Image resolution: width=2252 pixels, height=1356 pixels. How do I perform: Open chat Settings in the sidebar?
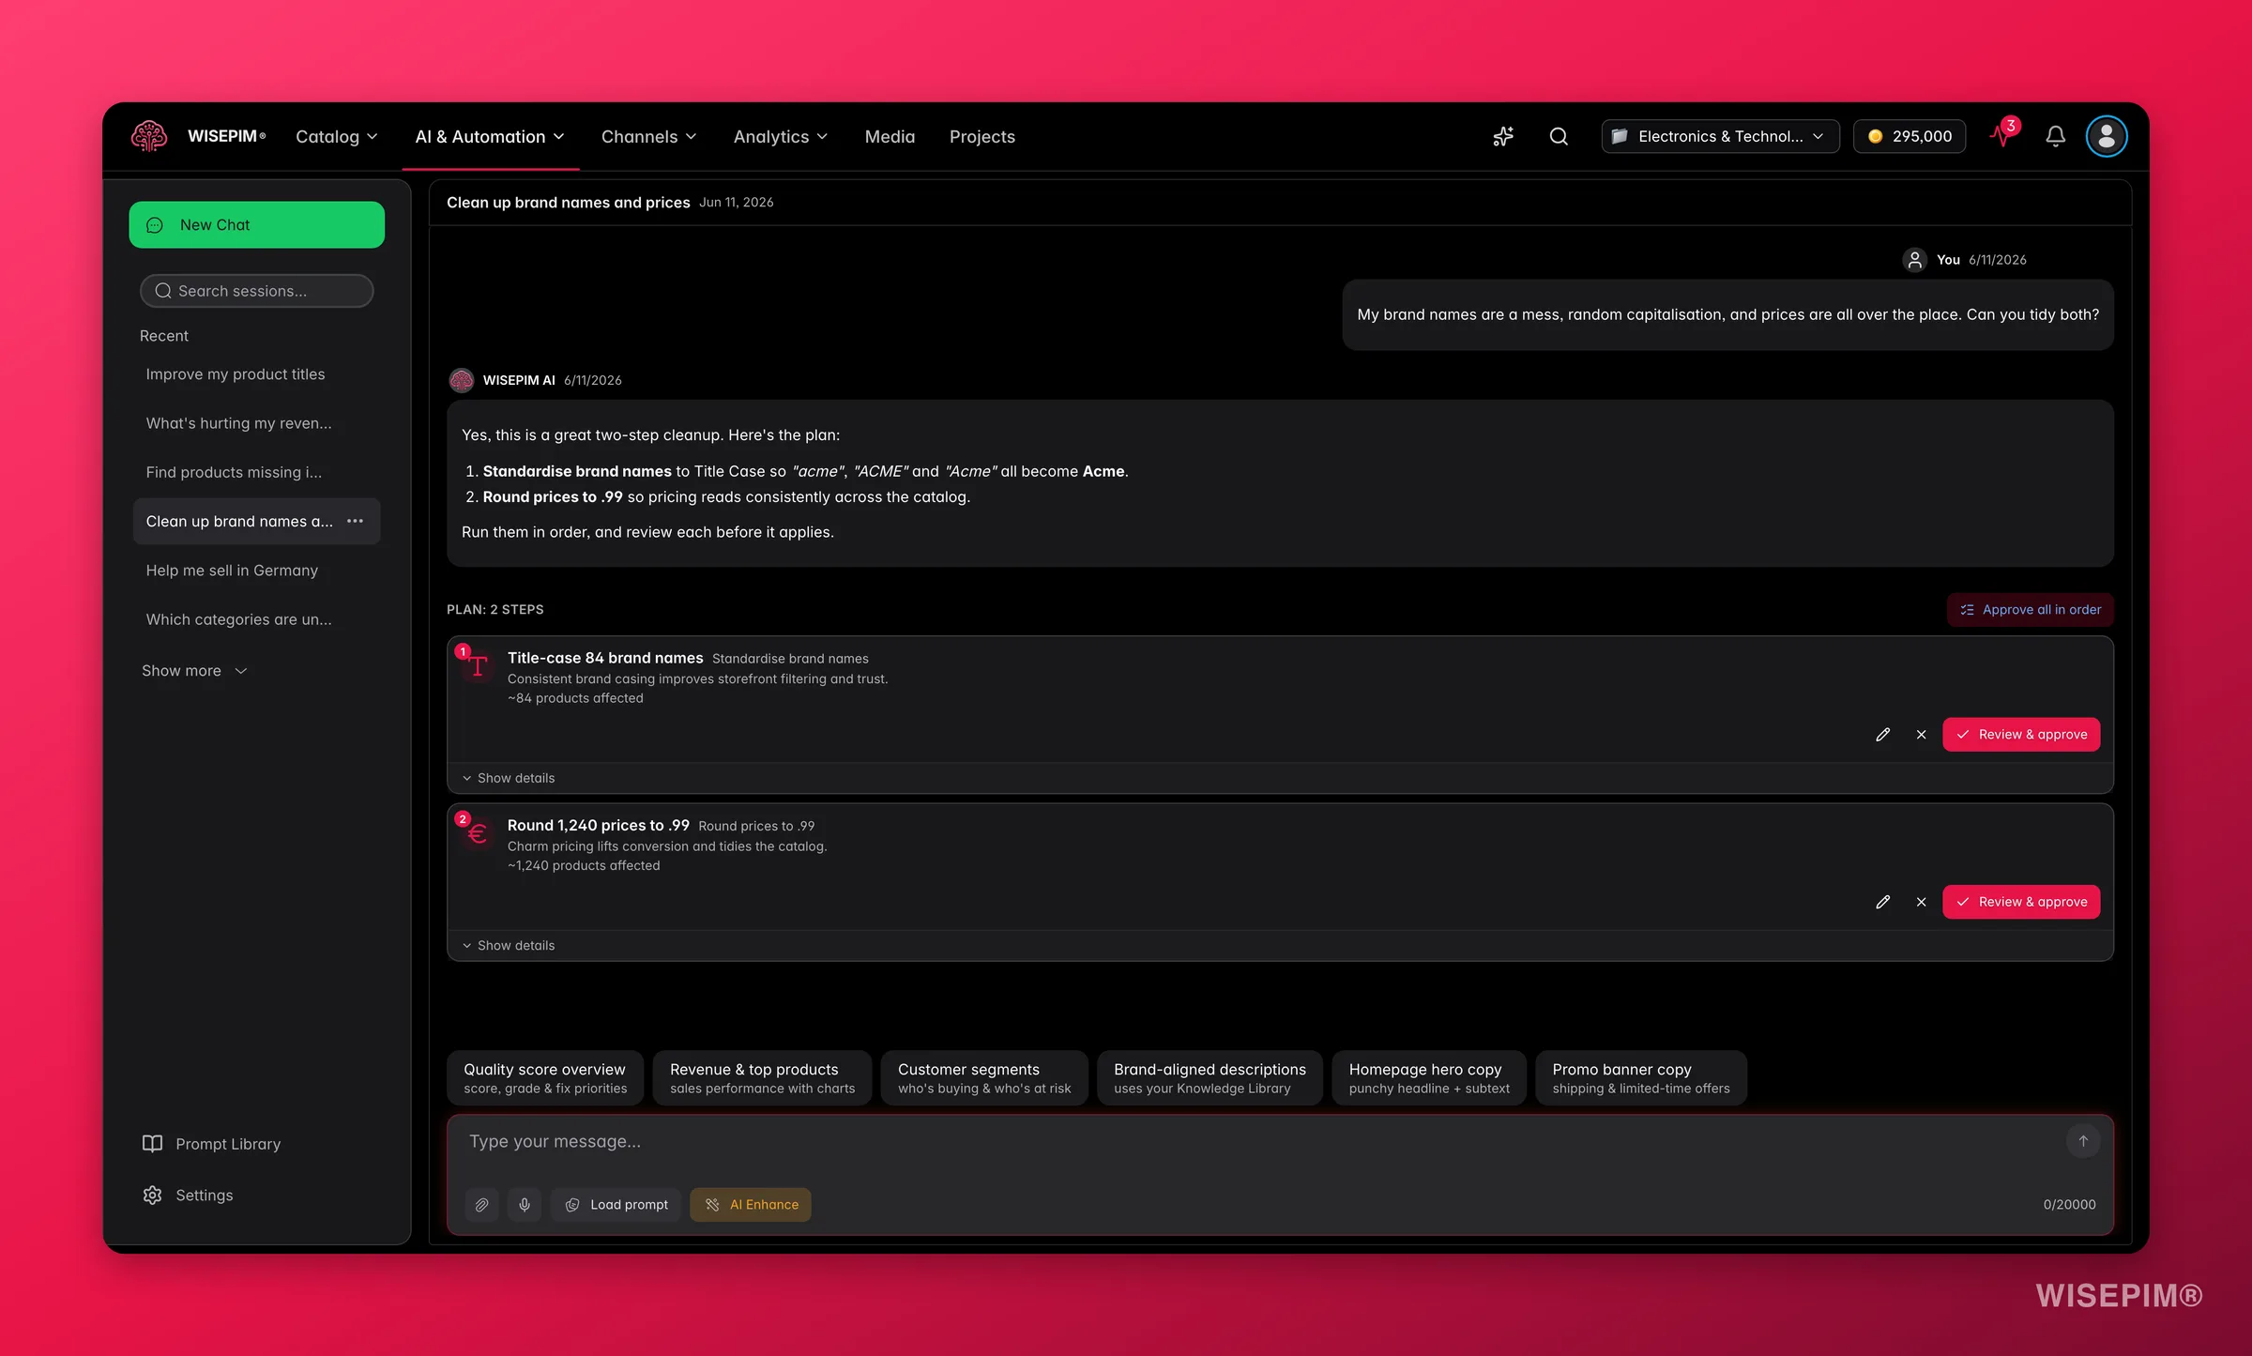point(188,1196)
